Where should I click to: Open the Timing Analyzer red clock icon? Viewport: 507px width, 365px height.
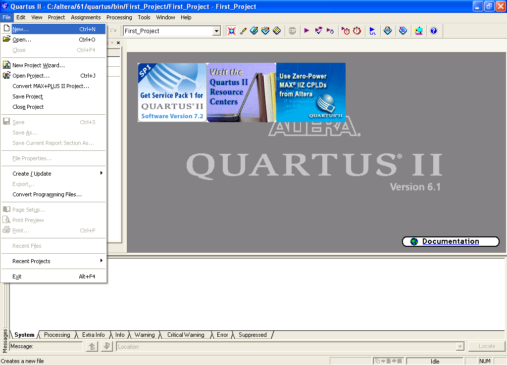(356, 31)
